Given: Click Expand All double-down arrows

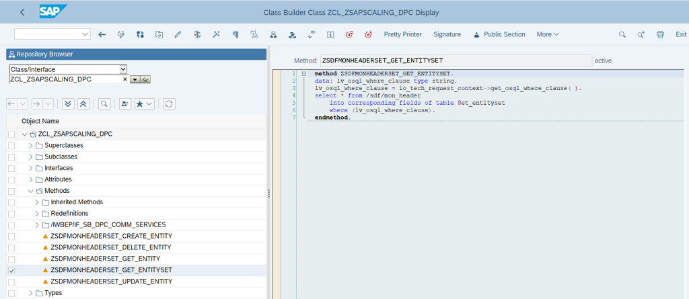Looking at the screenshot, I should tap(68, 103).
